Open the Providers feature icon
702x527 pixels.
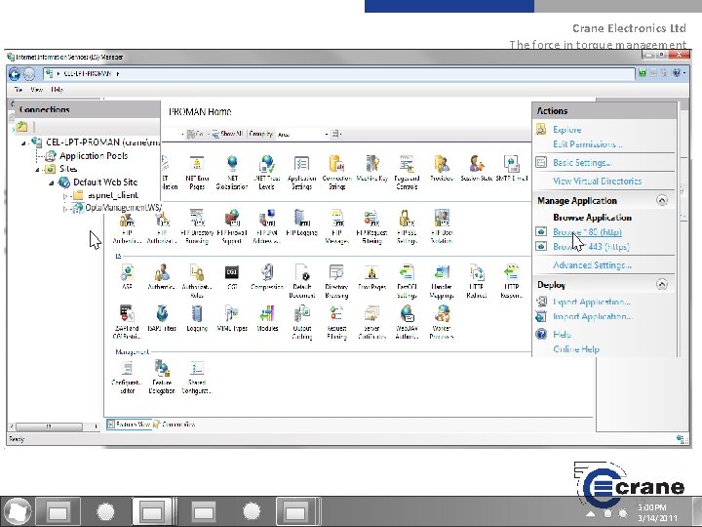coord(442,169)
